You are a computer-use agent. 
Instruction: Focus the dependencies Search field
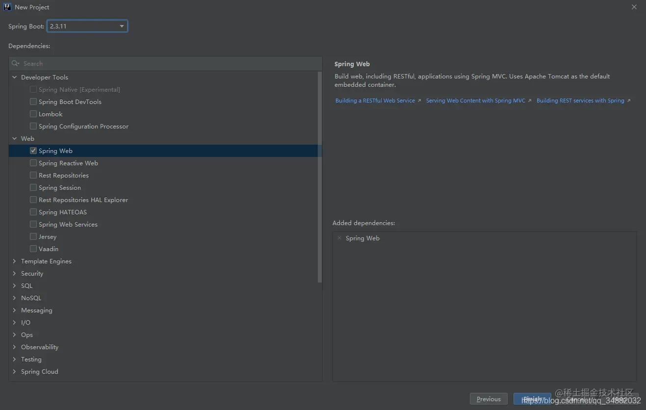point(165,64)
